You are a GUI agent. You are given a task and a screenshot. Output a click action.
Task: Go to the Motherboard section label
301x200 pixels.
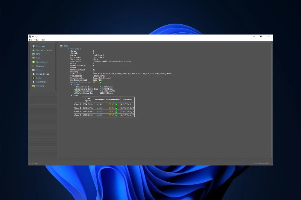[x=42, y=62]
